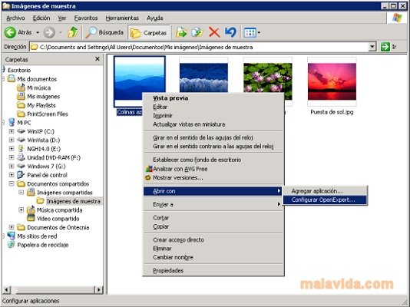Screen dimensions: 410x307
Task: Select Mis sitios de red icon
Action: 12,236
